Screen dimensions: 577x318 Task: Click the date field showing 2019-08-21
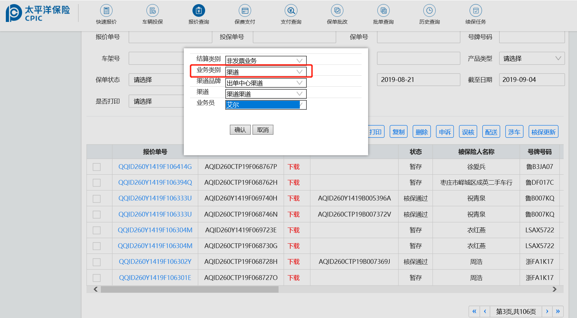[x=419, y=79]
